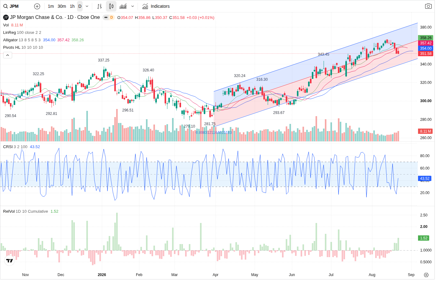
Task: Click the 2026 label on the time axis
Action: 102,275
